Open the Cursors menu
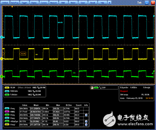 44,2
